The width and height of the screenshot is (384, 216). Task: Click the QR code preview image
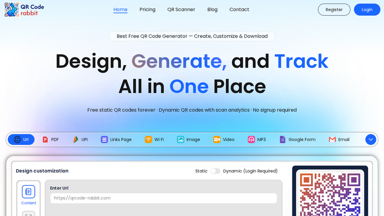pyautogui.click(x=330, y=193)
